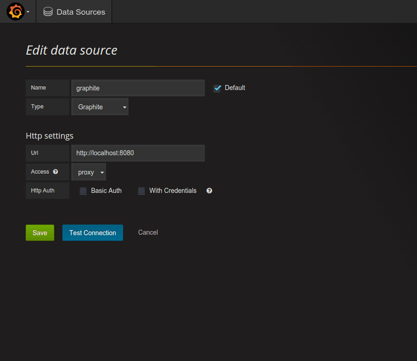Click the Grafana logo icon

15,11
